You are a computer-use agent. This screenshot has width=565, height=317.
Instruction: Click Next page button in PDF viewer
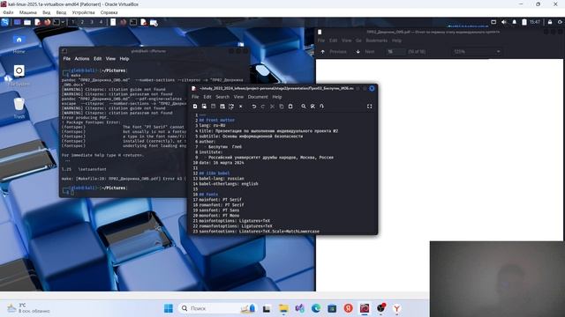click(x=365, y=52)
